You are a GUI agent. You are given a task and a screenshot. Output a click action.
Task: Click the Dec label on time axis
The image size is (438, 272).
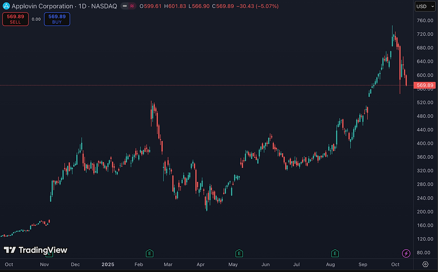(76, 264)
